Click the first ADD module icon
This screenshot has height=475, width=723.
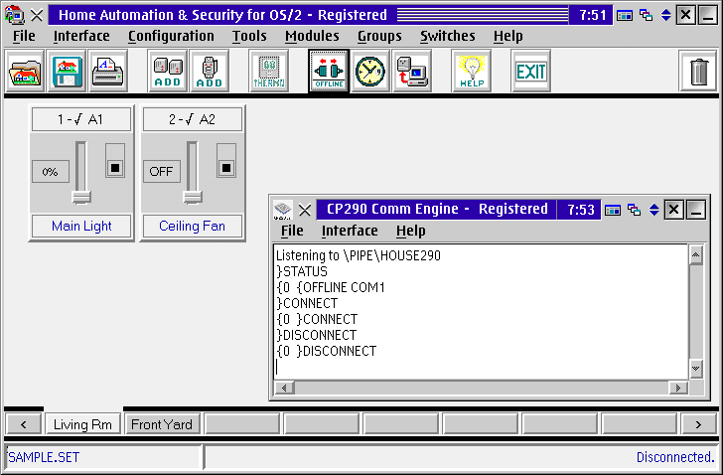[168, 72]
